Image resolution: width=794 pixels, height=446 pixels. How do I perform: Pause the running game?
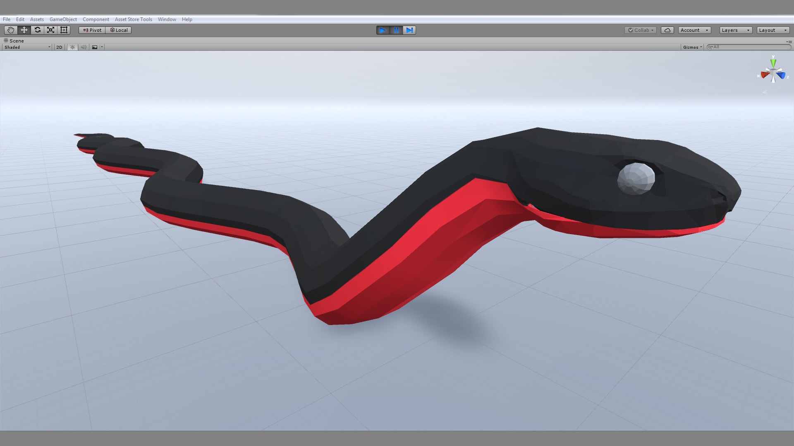point(396,30)
